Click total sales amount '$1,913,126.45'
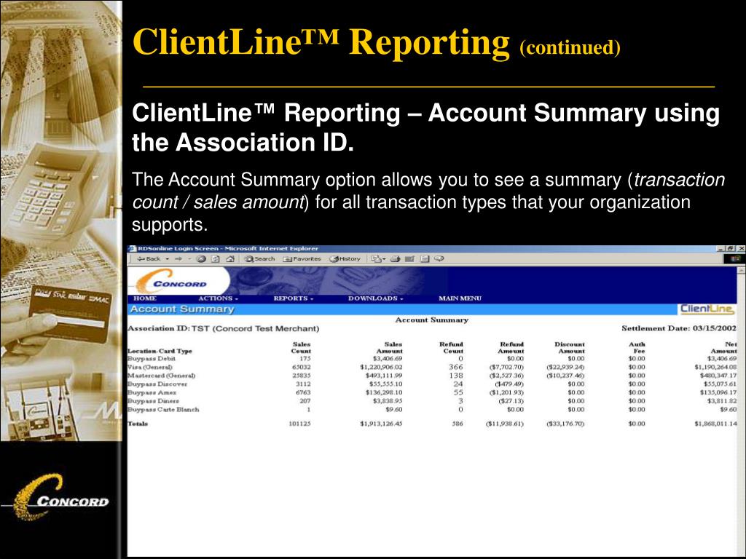The image size is (746, 559). point(381,424)
